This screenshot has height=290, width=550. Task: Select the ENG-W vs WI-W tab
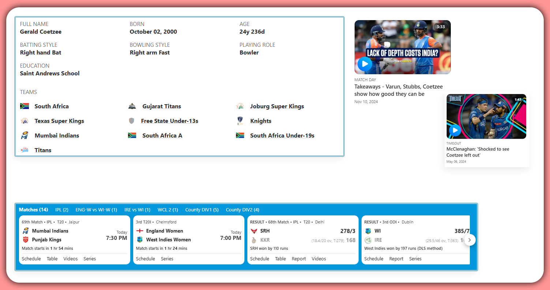tap(96, 210)
